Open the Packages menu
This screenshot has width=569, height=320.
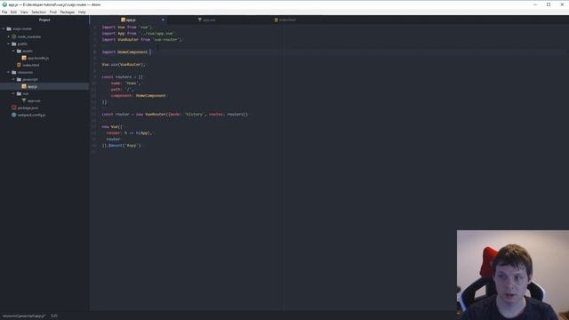[68, 12]
